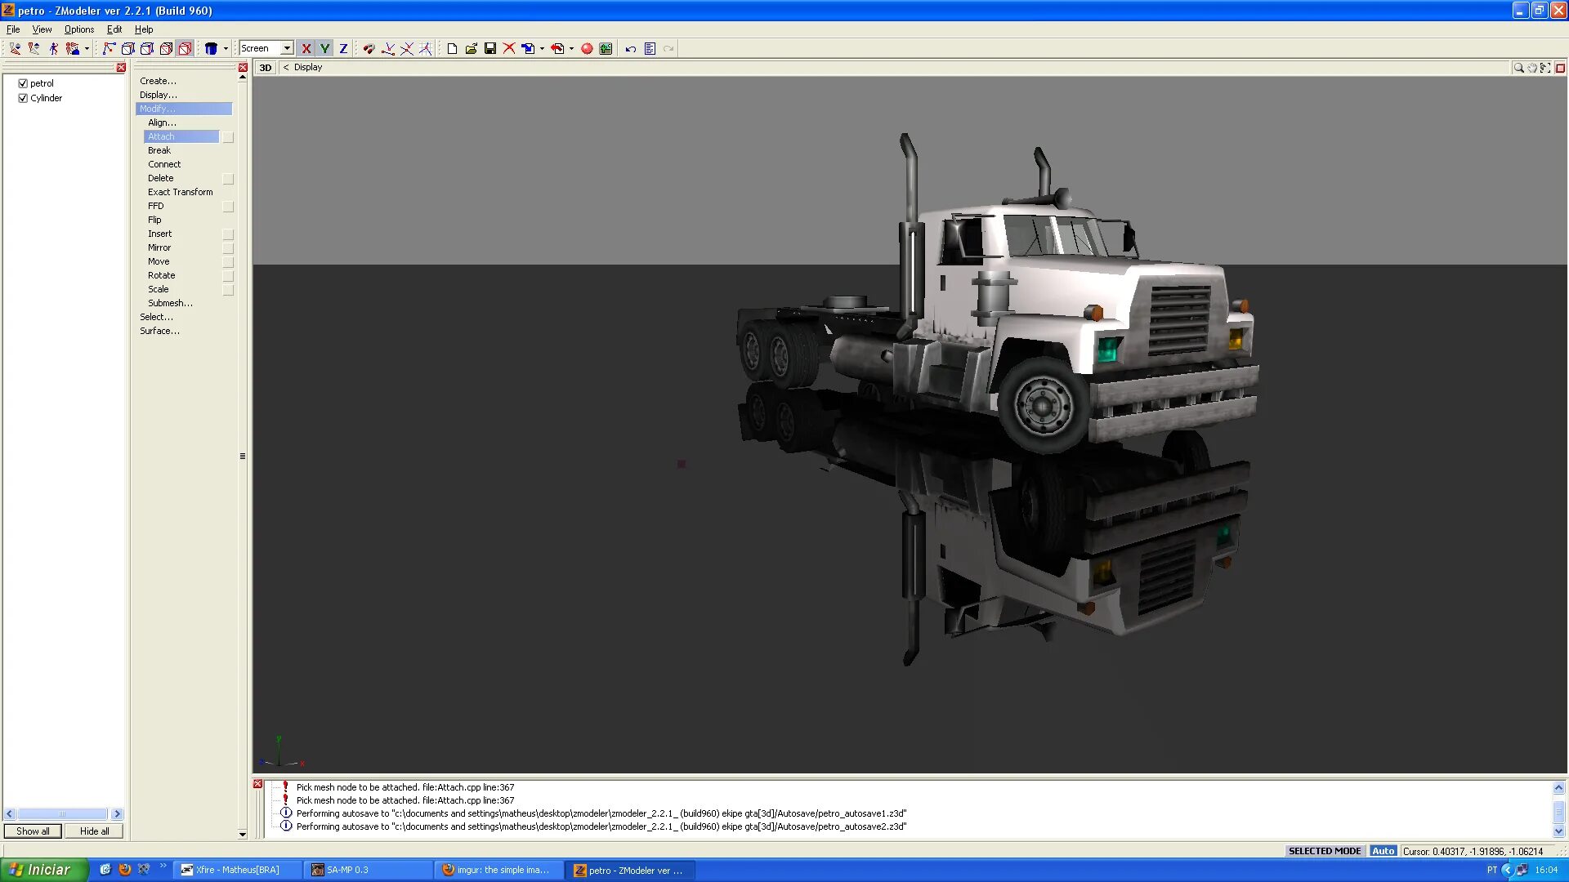
Task: Click the axes grid helper icon
Action: click(x=426, y=49)
